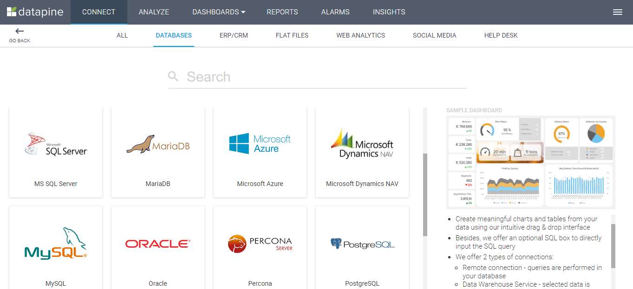Open the hamburger menu icon
The image size is (633, 289).
(617, 12)
